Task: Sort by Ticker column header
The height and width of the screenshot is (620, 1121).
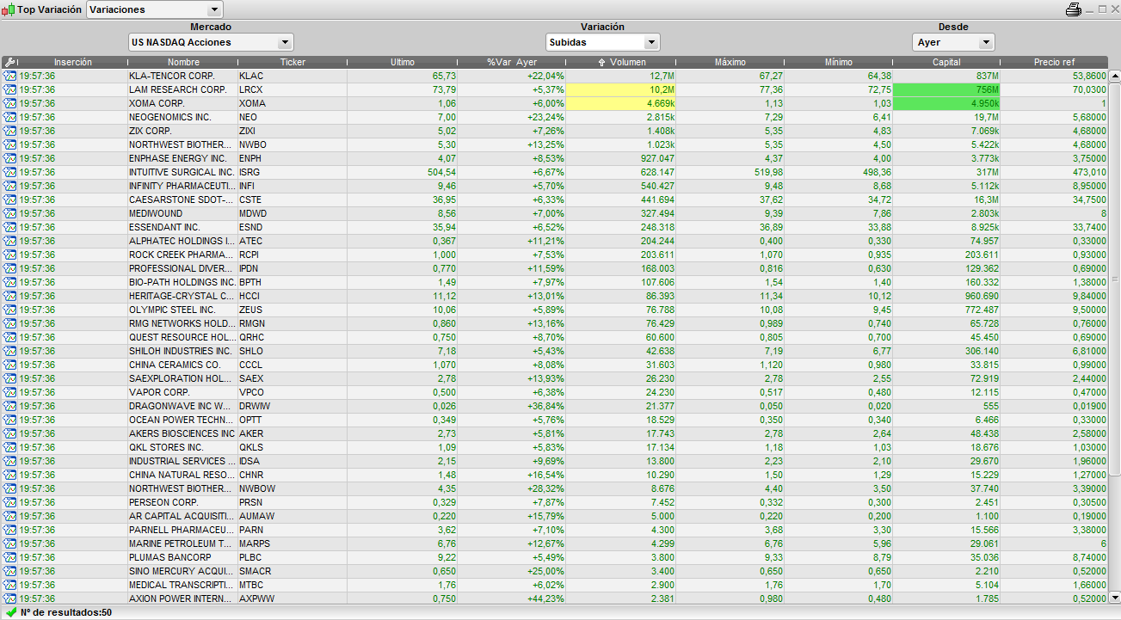Action: point(293,62)
